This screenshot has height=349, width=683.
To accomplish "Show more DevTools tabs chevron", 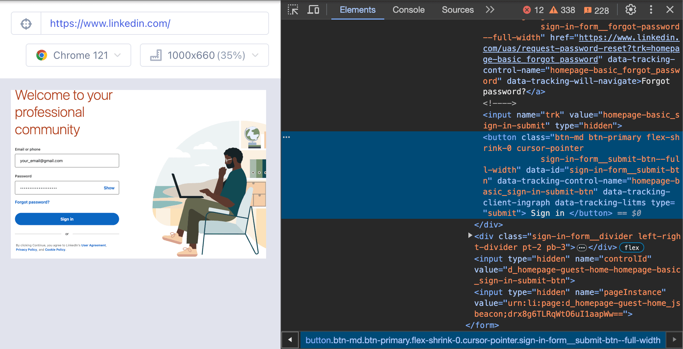I will [x=490, y=10].
